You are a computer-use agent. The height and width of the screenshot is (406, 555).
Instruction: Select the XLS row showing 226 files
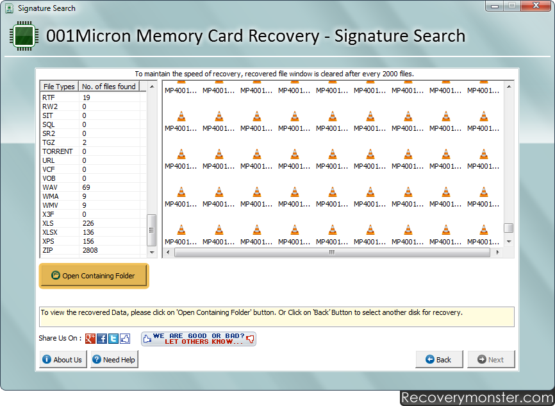click(x=94, y=223)
